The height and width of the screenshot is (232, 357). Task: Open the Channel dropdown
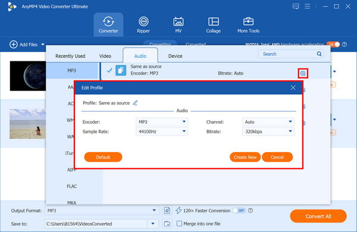coord(268,122)
